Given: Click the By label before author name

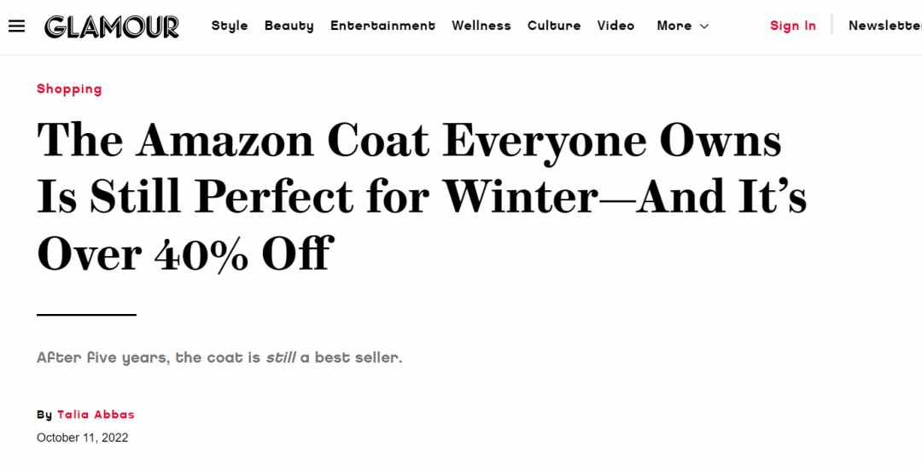Looking at the screenshot, I should point(44,416).
